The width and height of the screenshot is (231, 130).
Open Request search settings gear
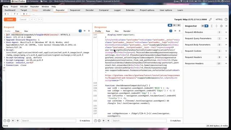coord(9,121)
